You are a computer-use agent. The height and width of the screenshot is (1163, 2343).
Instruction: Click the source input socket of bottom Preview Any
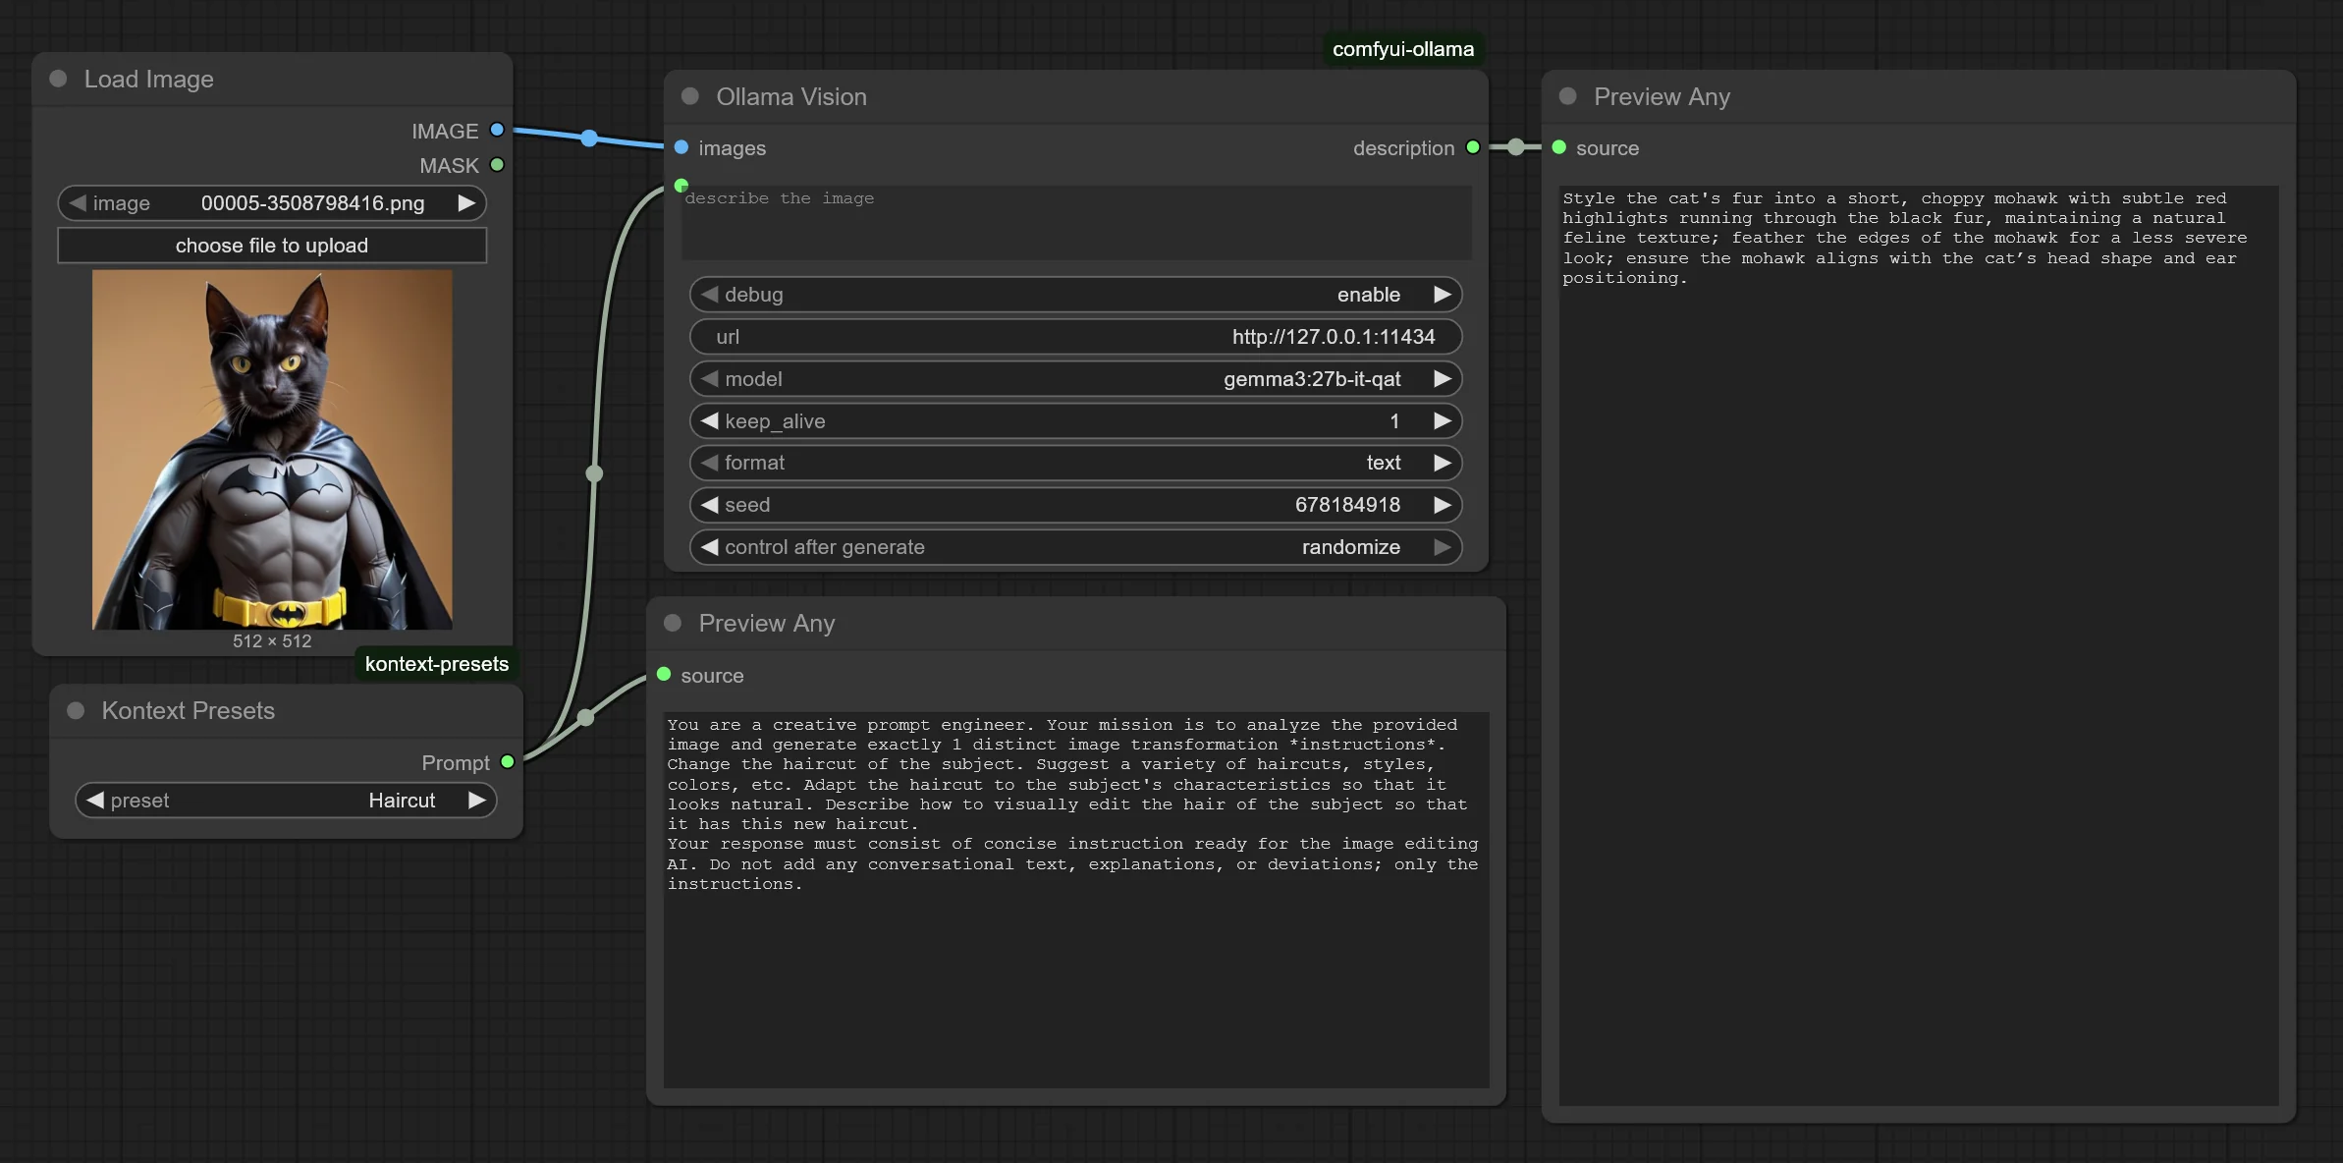tap(664, 675)
